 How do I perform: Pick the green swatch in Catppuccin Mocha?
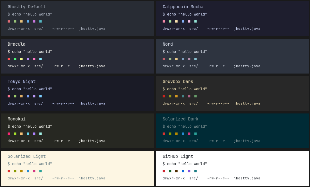[x=170, y=22]
